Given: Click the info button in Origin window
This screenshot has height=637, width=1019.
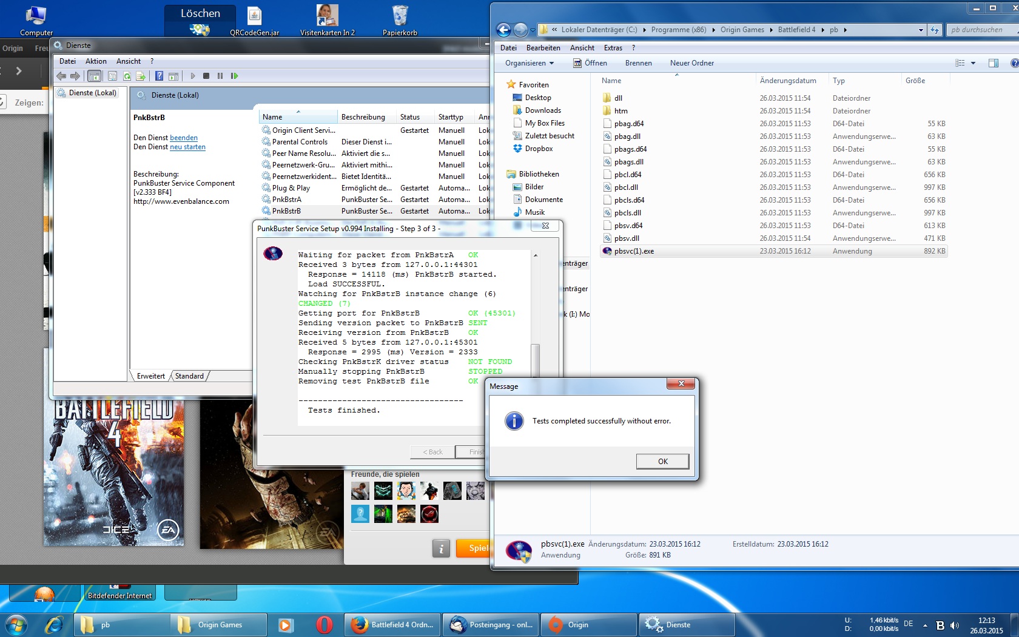Looking at the screenshot, I should tap(441, 548).
